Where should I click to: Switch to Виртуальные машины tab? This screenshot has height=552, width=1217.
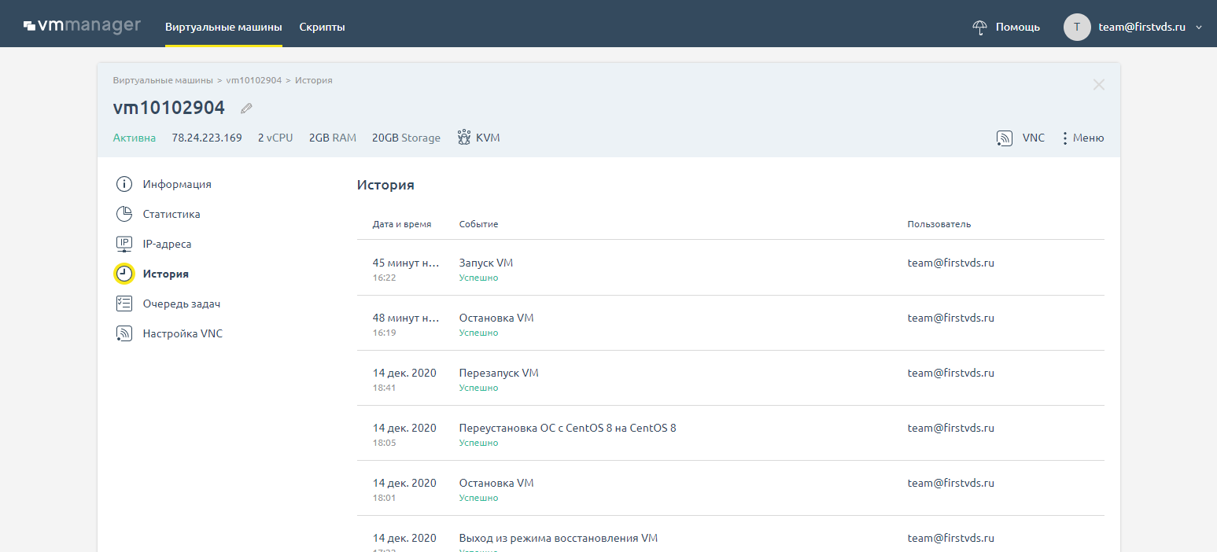pos(223,27)
